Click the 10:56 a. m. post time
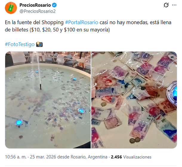This screenshot has height=167, width=182. pos(15,157)
